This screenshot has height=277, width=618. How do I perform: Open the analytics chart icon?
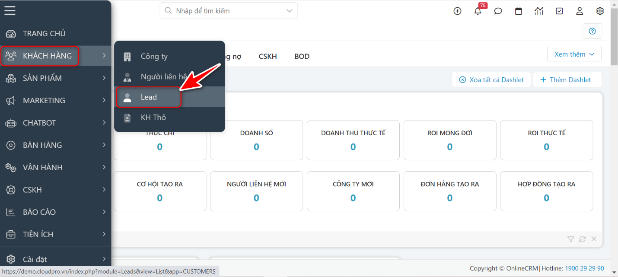[x=538, y=11]
